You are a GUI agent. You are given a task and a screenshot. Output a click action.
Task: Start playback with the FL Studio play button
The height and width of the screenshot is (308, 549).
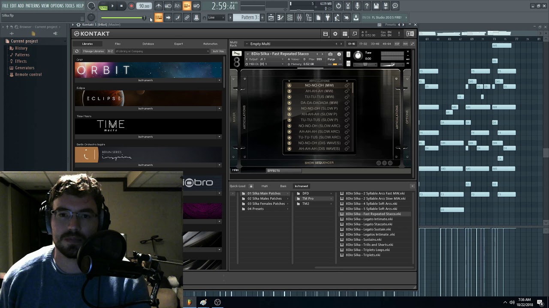(x=112, y=6)
